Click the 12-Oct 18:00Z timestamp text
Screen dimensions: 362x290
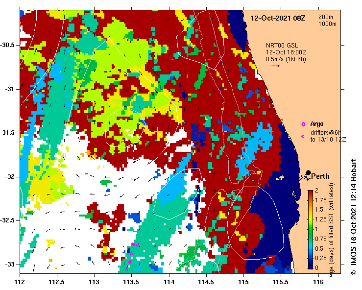click(x=286, y=52)
